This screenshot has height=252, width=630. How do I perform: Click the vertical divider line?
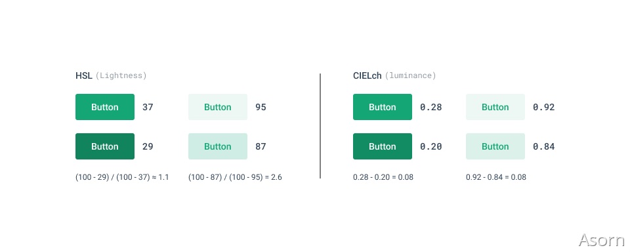tap(320, 126)
